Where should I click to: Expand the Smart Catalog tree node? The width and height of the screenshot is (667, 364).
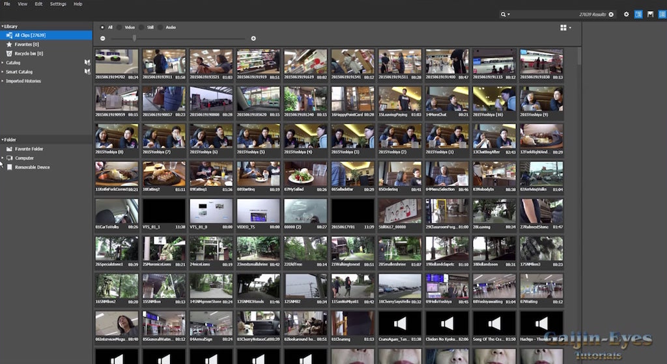[2, 72]
